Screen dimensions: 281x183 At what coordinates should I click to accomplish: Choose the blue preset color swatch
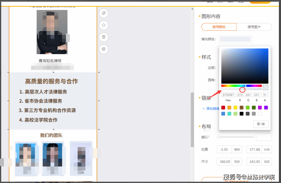point(223,114)
